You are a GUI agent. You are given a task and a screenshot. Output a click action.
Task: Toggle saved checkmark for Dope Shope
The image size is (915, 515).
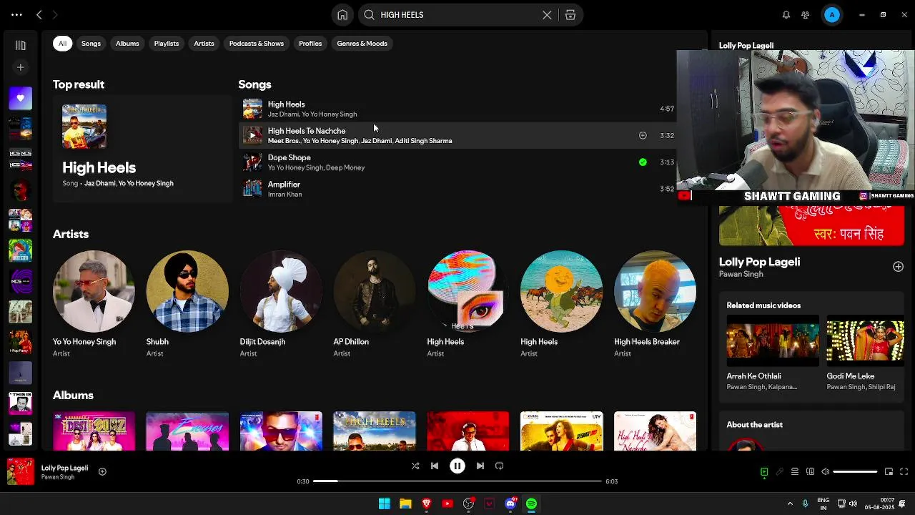[x=643, y=162]
